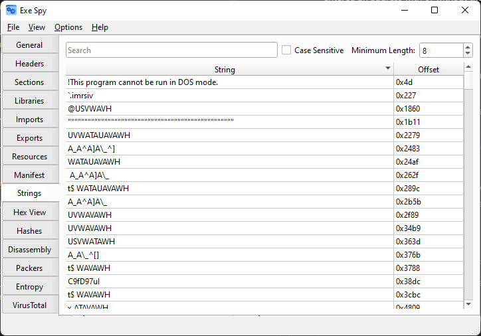Click the offset cell 0x289c

pyautogui.click(x=429, y=189)
